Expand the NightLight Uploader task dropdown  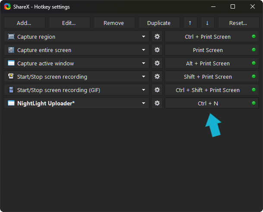pyautogui.click(x=143, y=103)
